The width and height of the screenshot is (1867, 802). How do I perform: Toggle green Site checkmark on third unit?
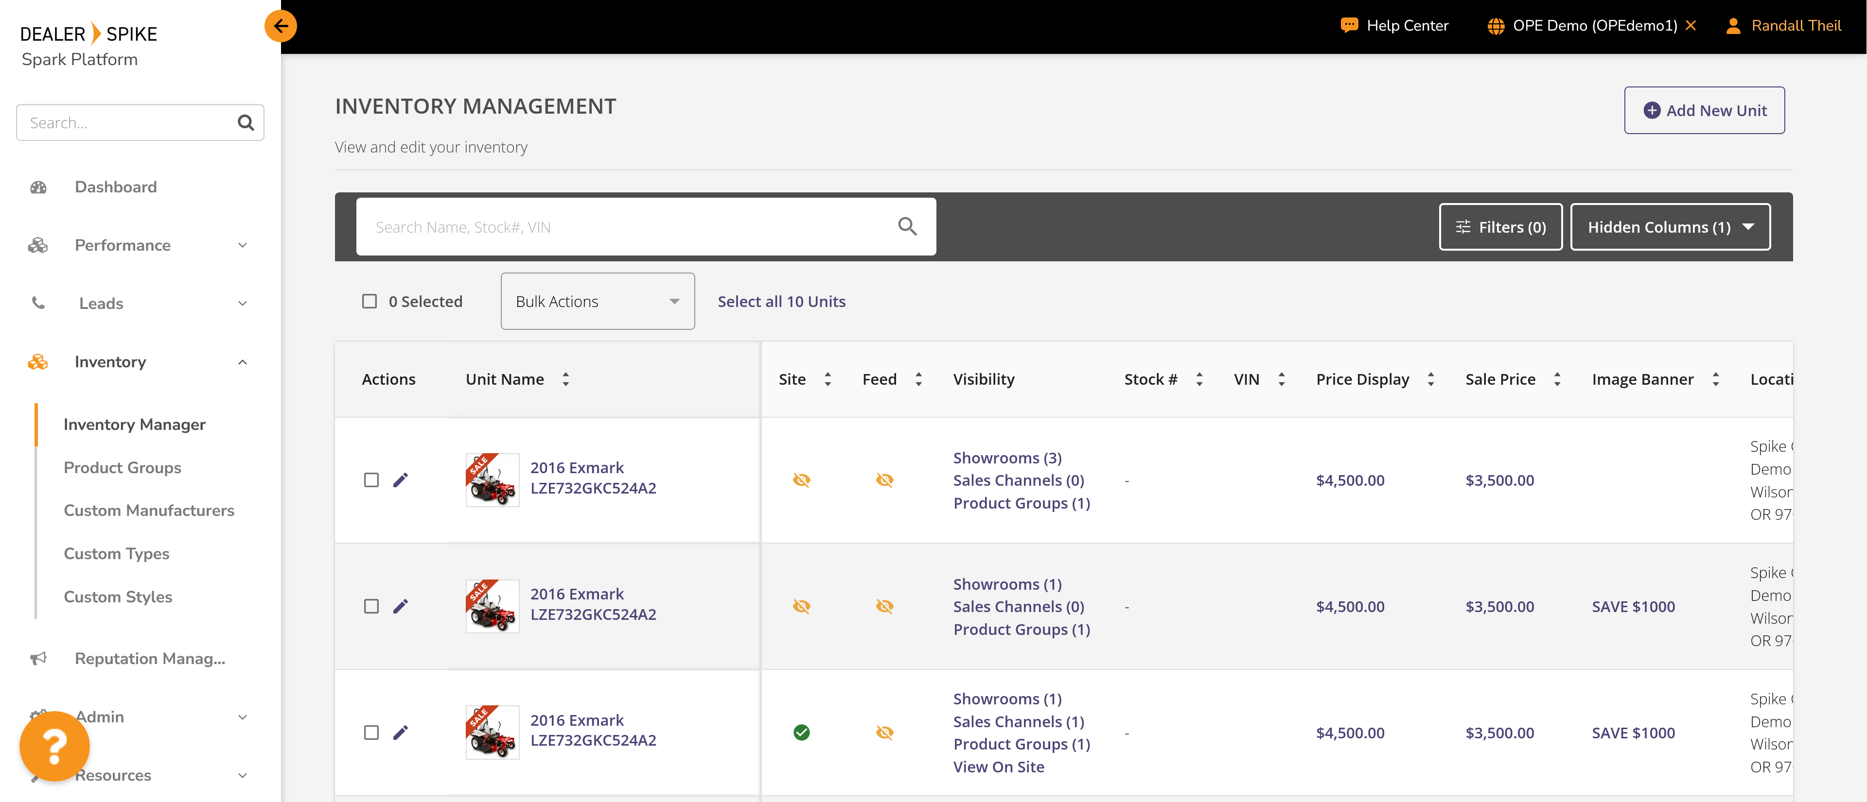tap(802, 733)
